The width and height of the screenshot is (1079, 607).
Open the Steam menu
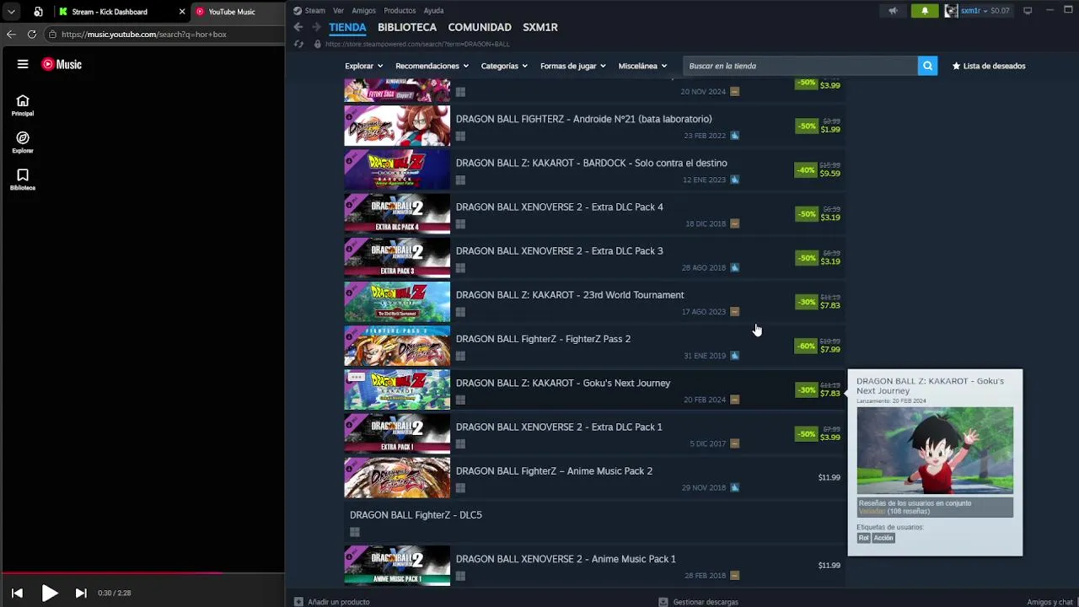click(309, 11)
